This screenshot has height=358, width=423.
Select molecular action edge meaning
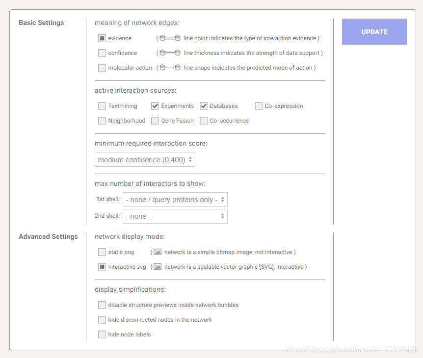click(x=102, y=68)
